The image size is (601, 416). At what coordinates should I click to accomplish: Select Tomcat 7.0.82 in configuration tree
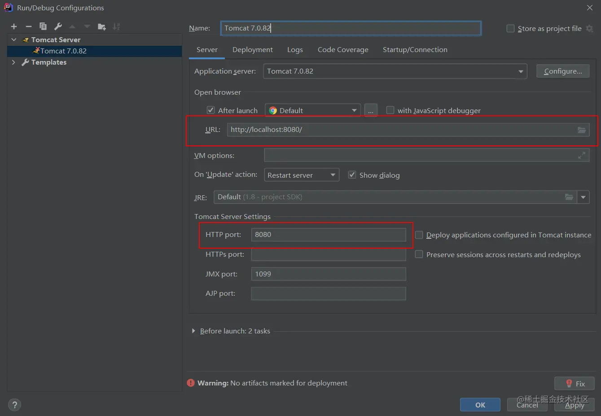point(94,51)
